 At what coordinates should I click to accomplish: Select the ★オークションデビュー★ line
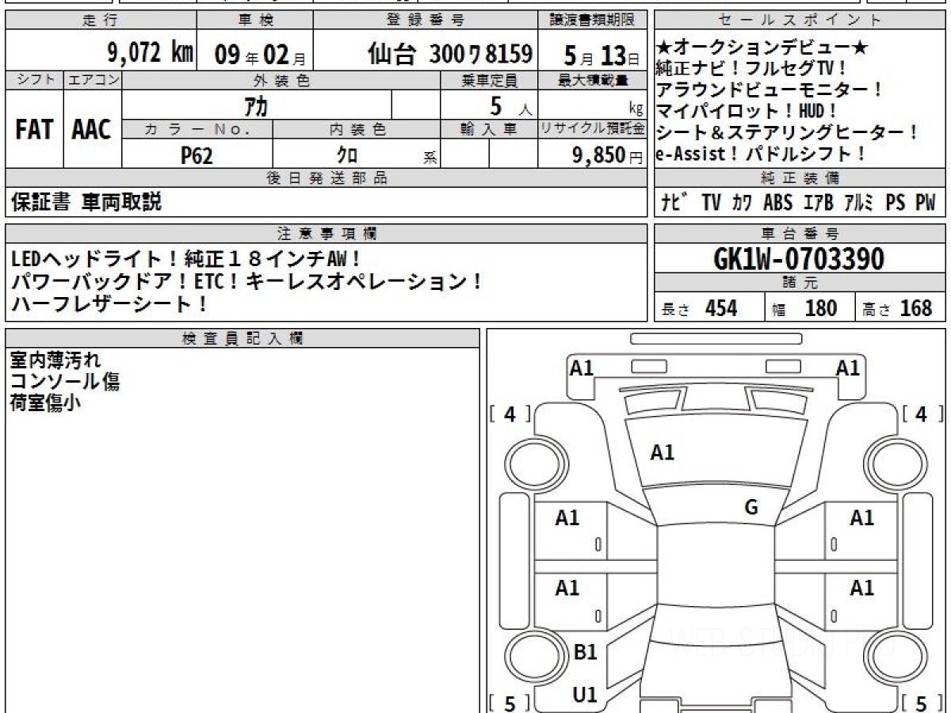762,49
